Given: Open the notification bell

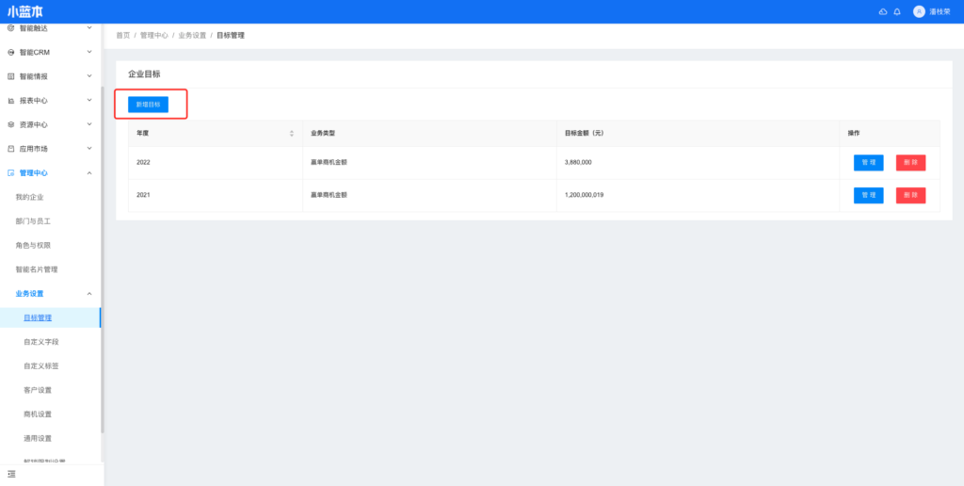Looking at the screenshot, I should 897,11.
